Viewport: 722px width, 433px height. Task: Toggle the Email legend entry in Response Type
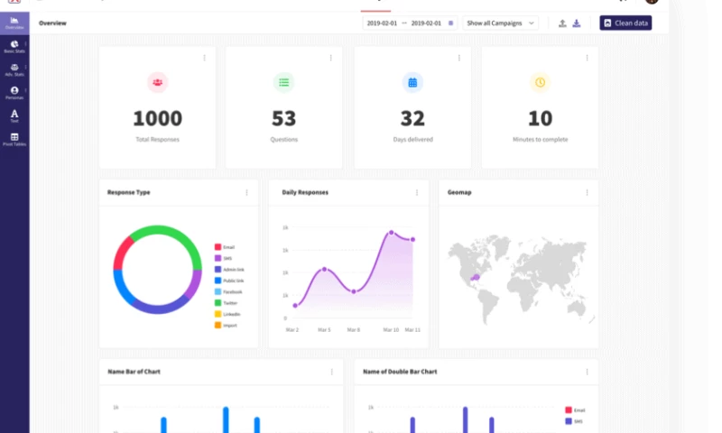tap(227, 246)
